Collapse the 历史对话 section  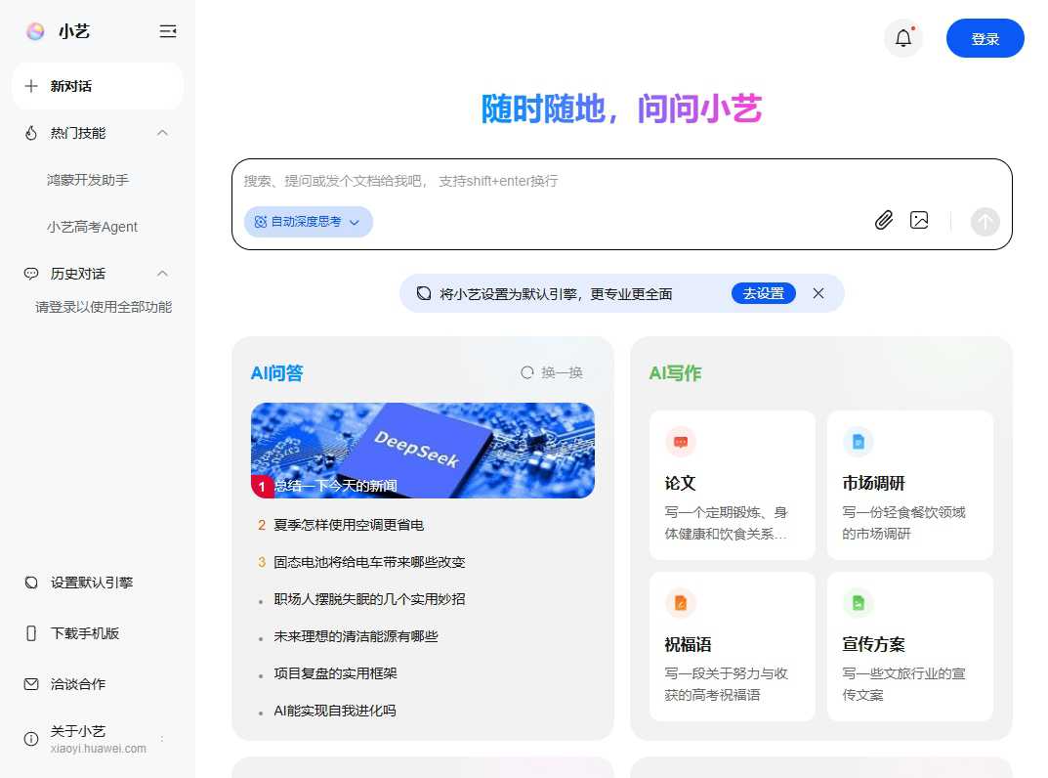162,274
